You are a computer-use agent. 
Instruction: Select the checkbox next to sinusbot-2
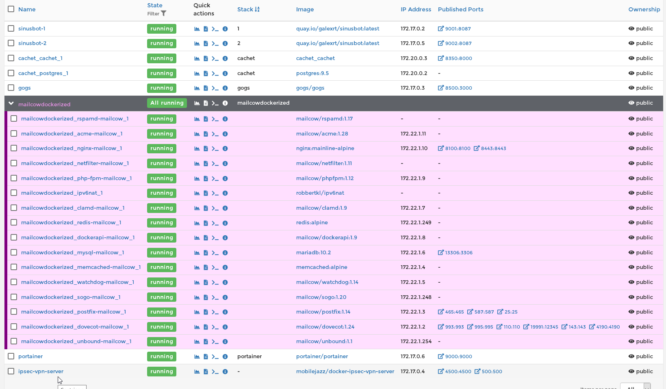pos(11,43)
